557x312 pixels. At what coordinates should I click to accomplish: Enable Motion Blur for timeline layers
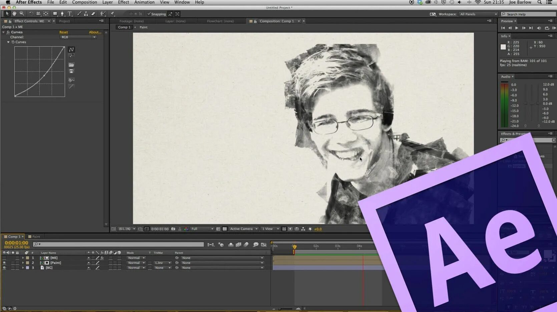246,245
